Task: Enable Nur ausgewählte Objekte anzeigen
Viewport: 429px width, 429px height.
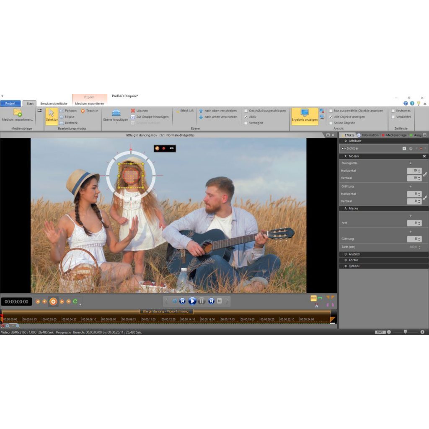Action: click(331, 111)
